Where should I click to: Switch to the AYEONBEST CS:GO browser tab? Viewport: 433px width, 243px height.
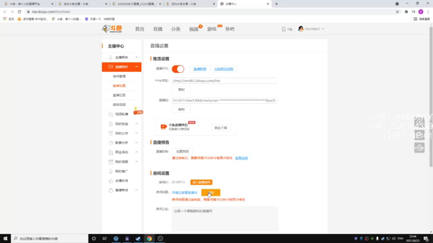pyautogui.click(x=136, y=4)
